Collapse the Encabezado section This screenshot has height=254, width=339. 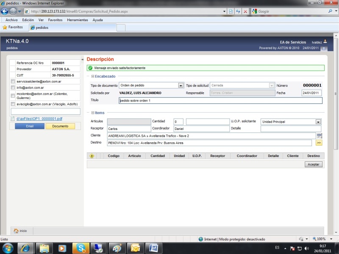pyautogui.click(x=93, y=76)
